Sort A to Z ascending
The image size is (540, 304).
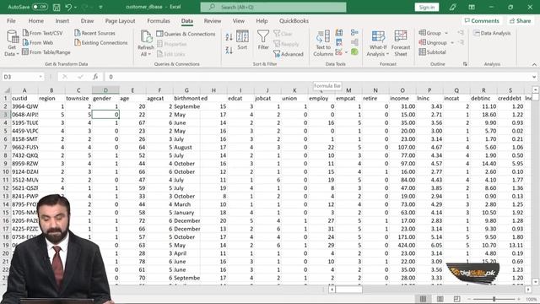[x=229, y=37]
